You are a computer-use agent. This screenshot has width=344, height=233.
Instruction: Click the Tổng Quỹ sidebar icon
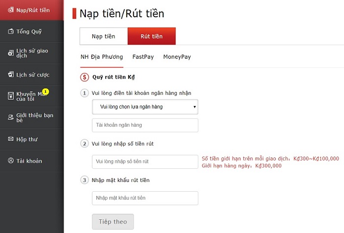pos(11,31)
